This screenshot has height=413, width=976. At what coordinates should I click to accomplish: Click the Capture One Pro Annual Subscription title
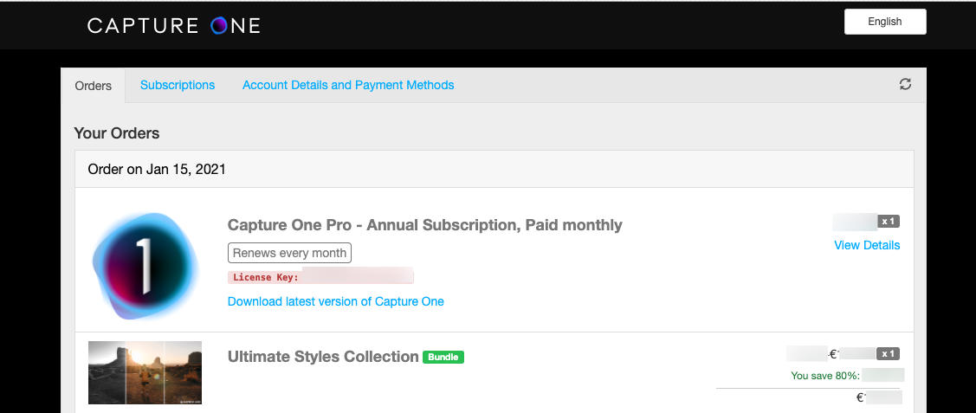424,225
